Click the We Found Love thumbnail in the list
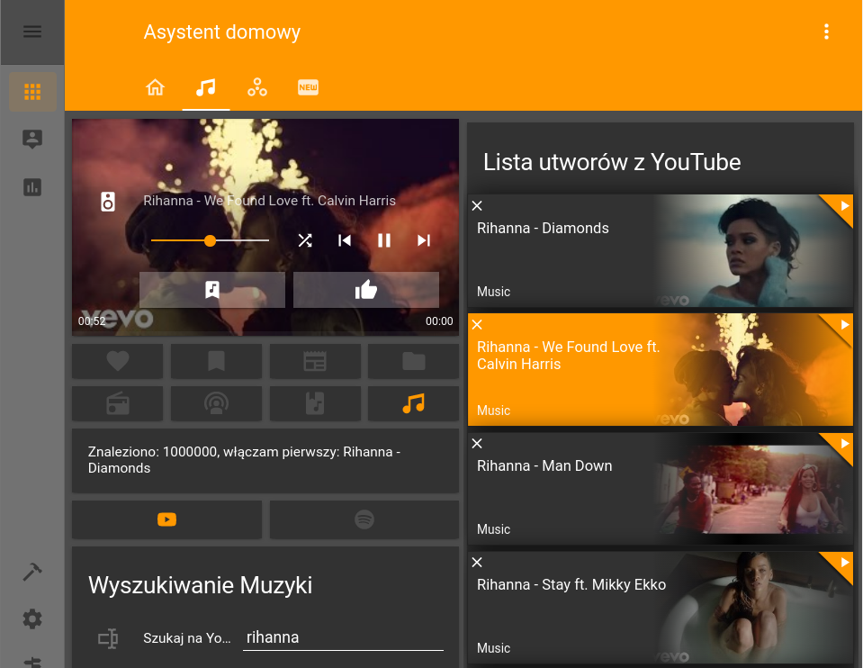Screen dimensions: 863x668 click(x=754, y=369)
